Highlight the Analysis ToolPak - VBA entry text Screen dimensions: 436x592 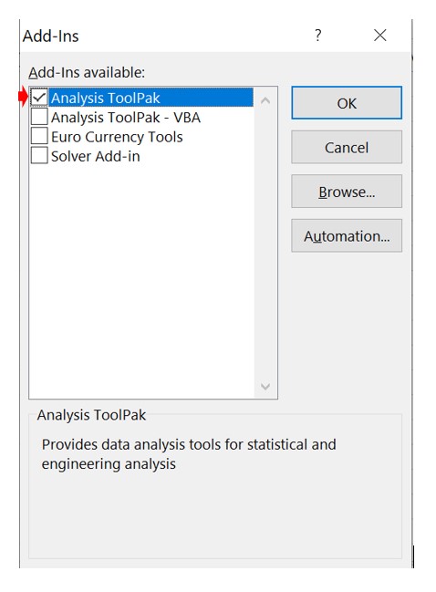[x=126, y=118]
